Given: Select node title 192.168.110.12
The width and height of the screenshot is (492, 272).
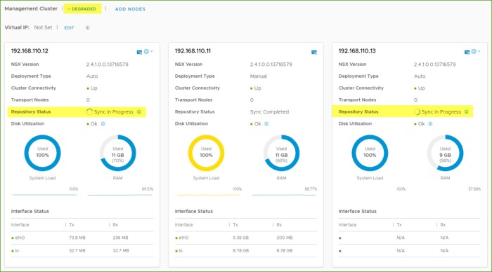Looking at the screenshot, I should pyautogui.click(x=30, y=51).
